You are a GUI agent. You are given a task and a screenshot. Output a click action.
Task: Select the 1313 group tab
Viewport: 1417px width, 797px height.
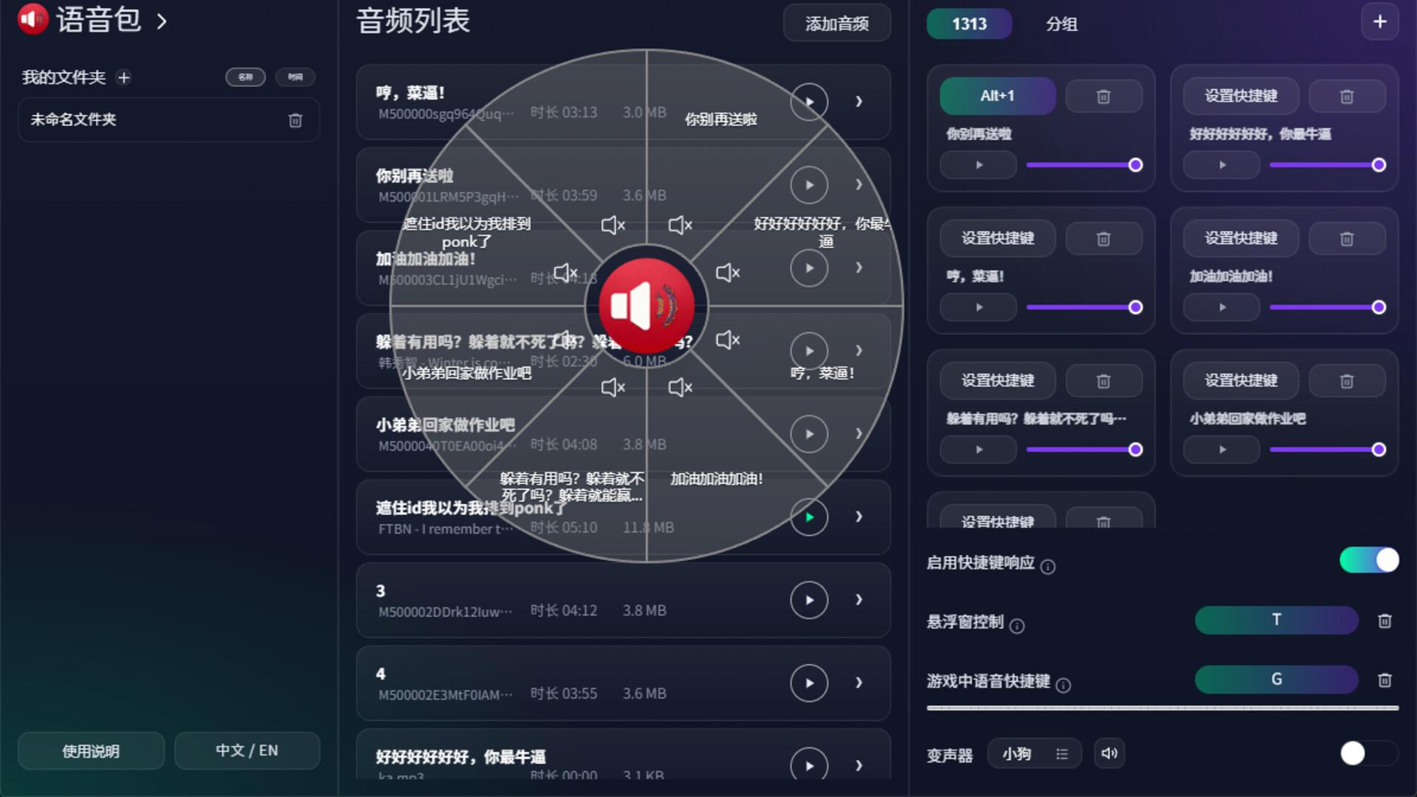click(x=969, y=24)
